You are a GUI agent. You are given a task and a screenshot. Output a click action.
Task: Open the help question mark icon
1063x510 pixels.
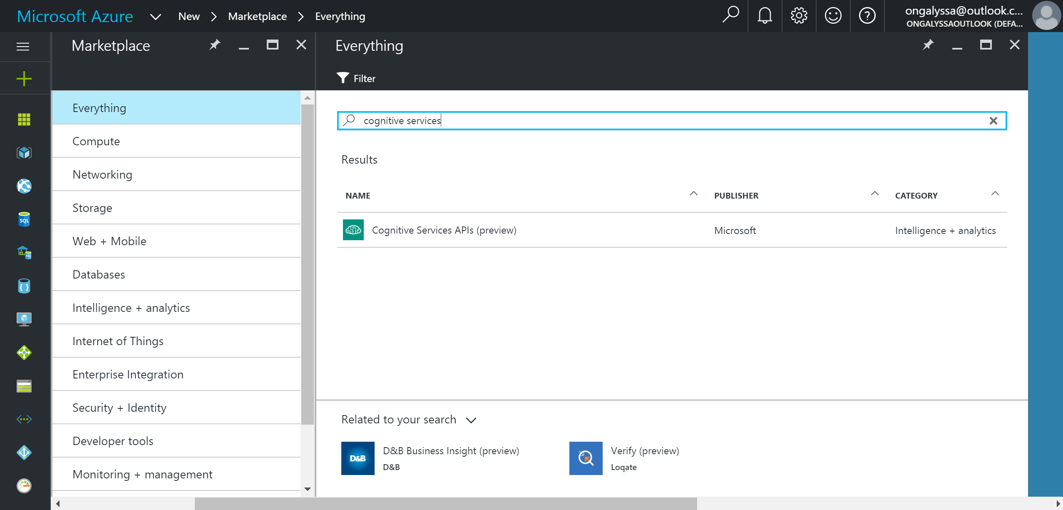867,16
